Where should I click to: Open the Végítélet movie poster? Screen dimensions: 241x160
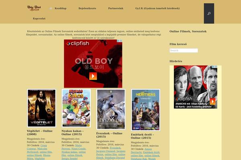point(41,108)
